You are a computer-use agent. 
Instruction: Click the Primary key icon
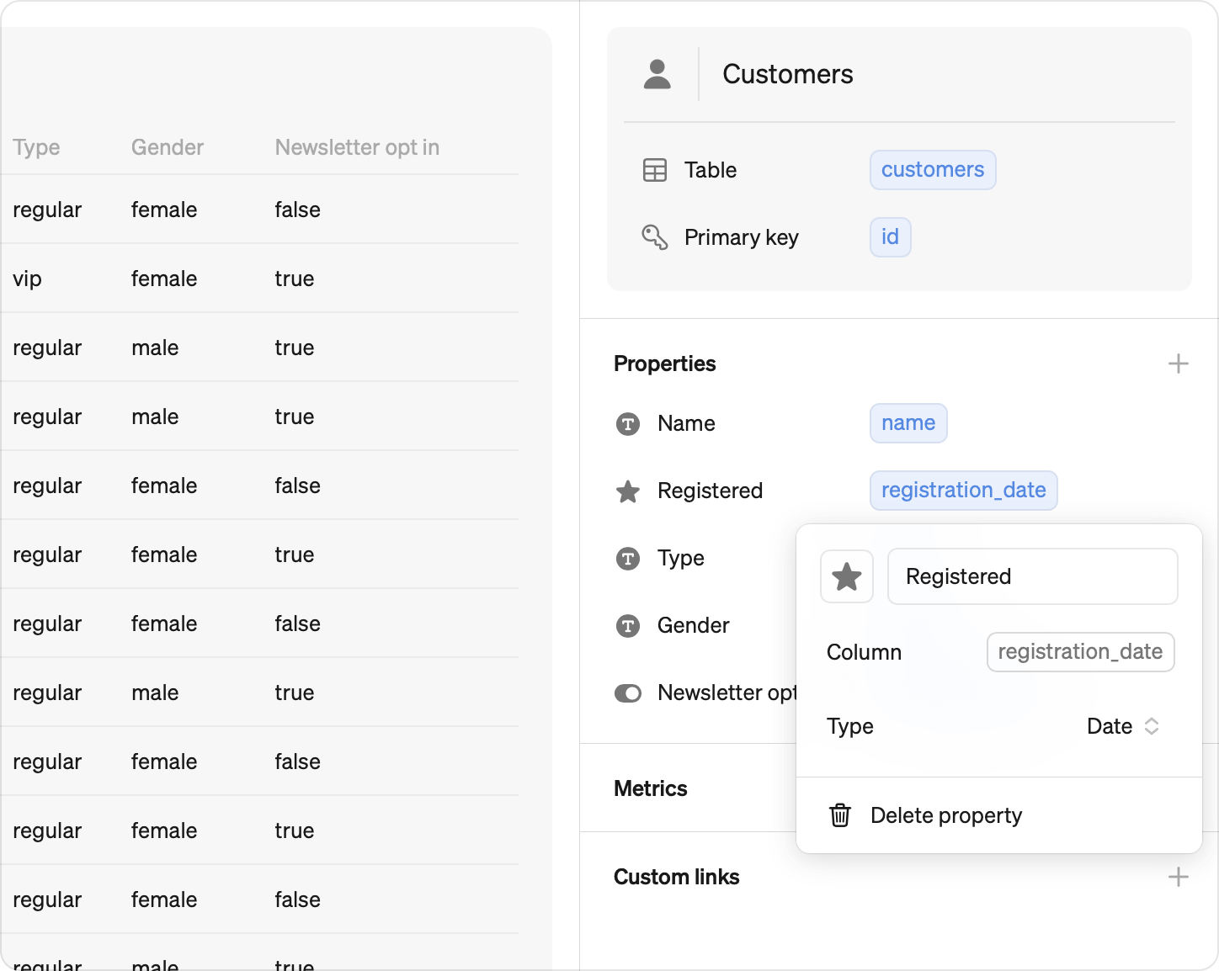point(654,237)
